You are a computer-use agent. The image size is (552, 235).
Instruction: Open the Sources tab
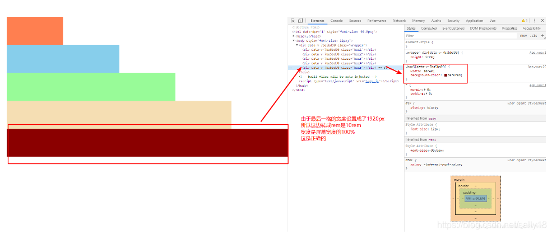[355, 21]
